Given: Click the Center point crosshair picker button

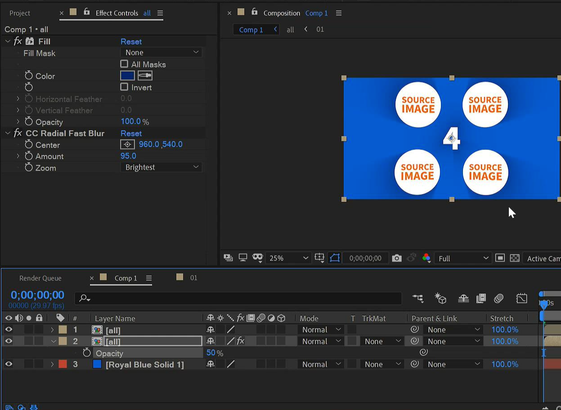Looking at the screenshot, I should click(x=127, y=144).
